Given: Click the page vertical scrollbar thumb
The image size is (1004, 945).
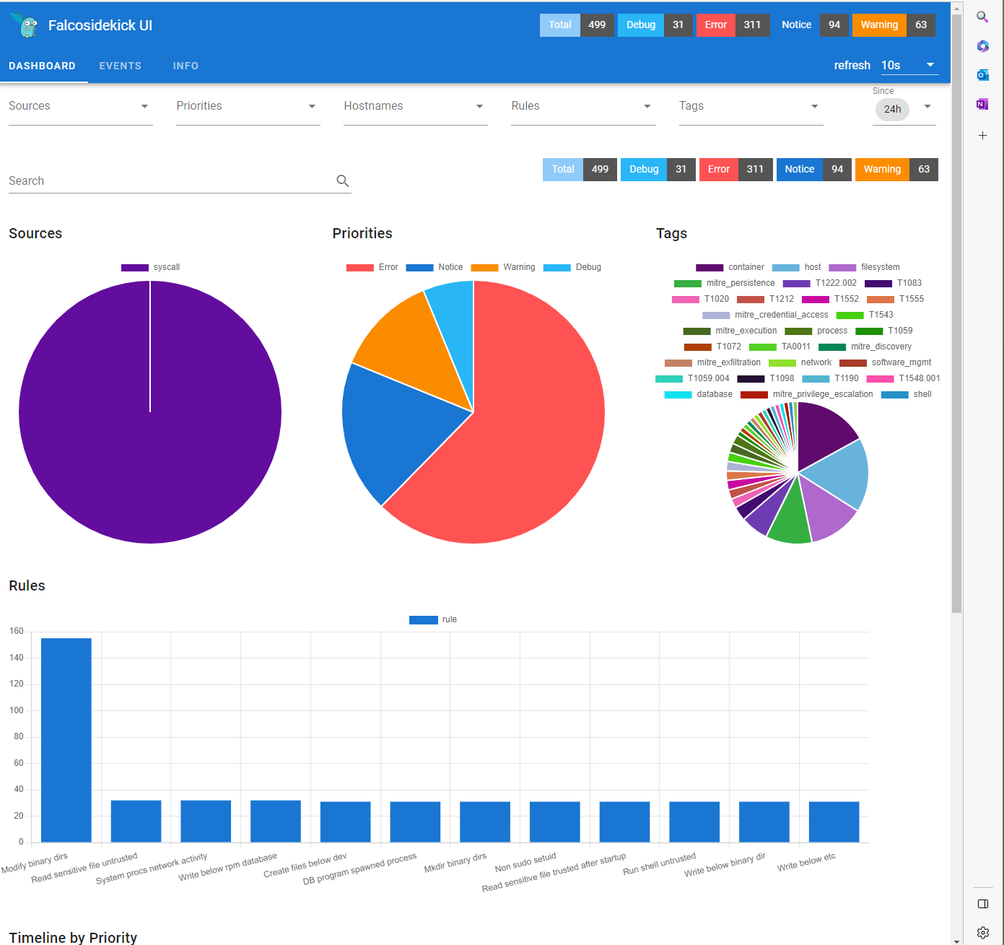Looking at the screenshot, I should [x=956, y=314].
